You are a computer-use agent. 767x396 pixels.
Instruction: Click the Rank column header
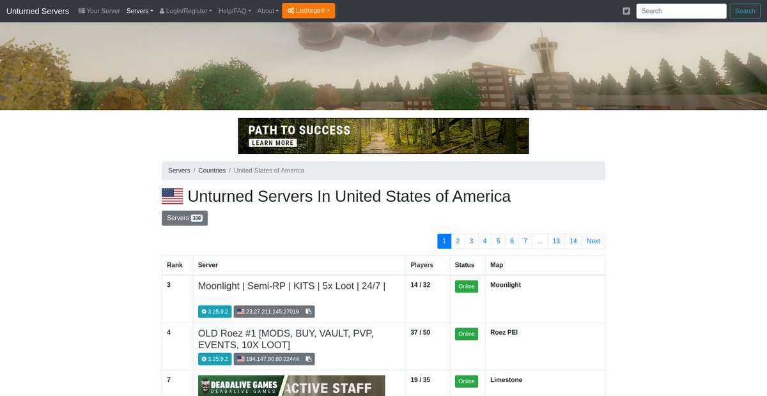click(x=175, y=264)
